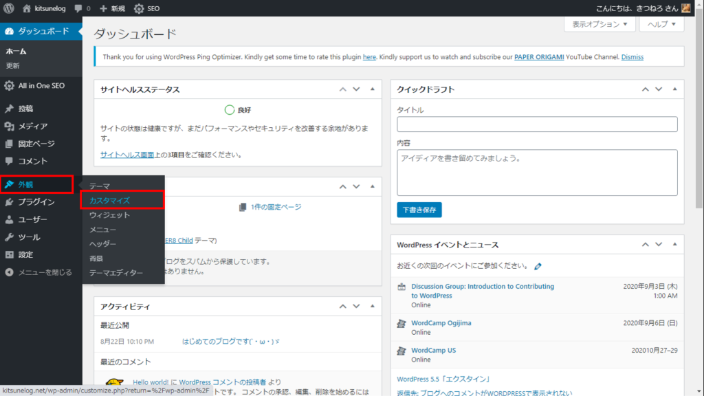The image size is (704, 396).
Task: Open WordPress 5.5「エクスタイン」news link
Action: 443,379
